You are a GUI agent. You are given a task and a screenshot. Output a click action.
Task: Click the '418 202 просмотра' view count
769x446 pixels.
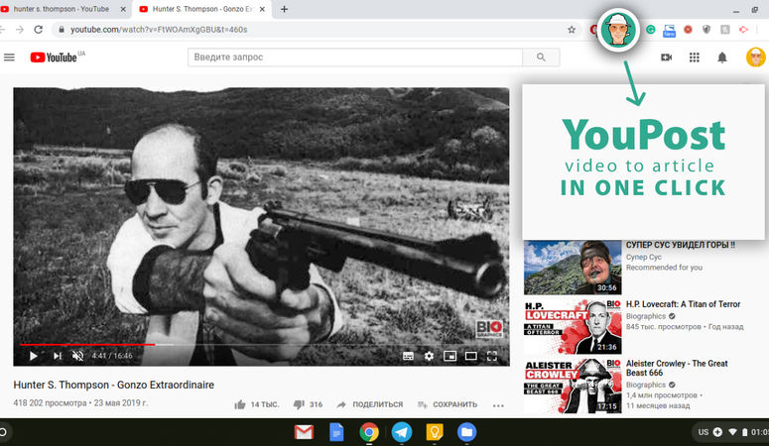pyautogui.click(x=50, y=402)
